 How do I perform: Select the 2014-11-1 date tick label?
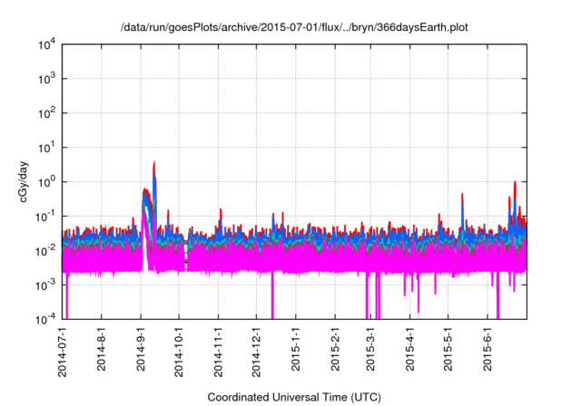coord(218,352)
